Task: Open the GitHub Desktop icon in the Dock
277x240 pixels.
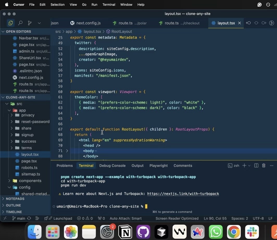Action: point(143,232)
